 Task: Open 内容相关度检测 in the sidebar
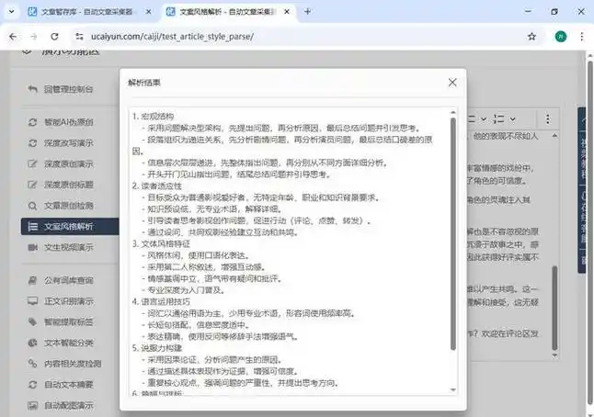click(x=64, y=364)
